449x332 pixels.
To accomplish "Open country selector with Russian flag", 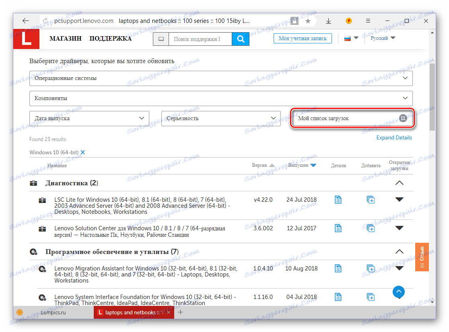I will 351,38.
